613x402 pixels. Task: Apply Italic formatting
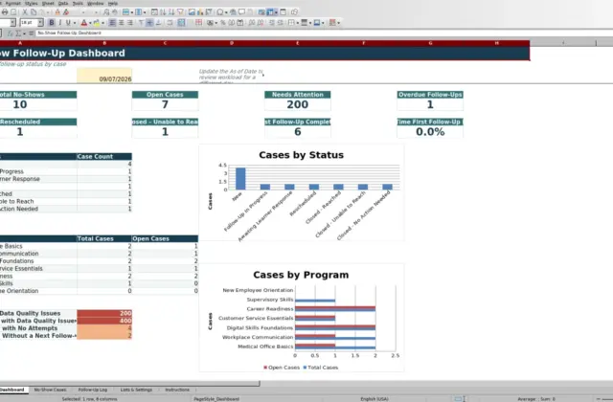pos(59,23)
